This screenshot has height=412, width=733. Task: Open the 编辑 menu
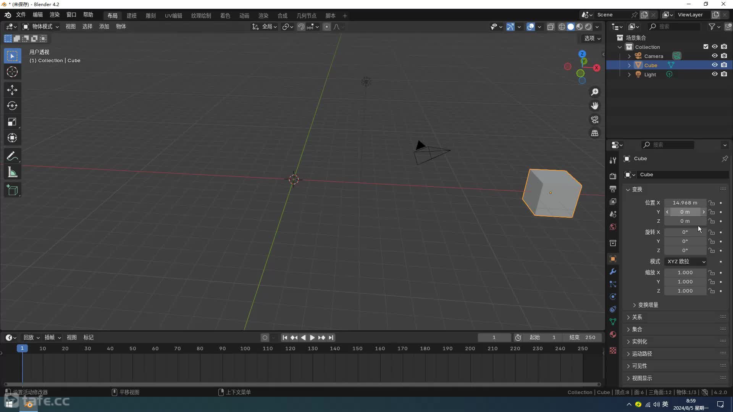[38, 14]
